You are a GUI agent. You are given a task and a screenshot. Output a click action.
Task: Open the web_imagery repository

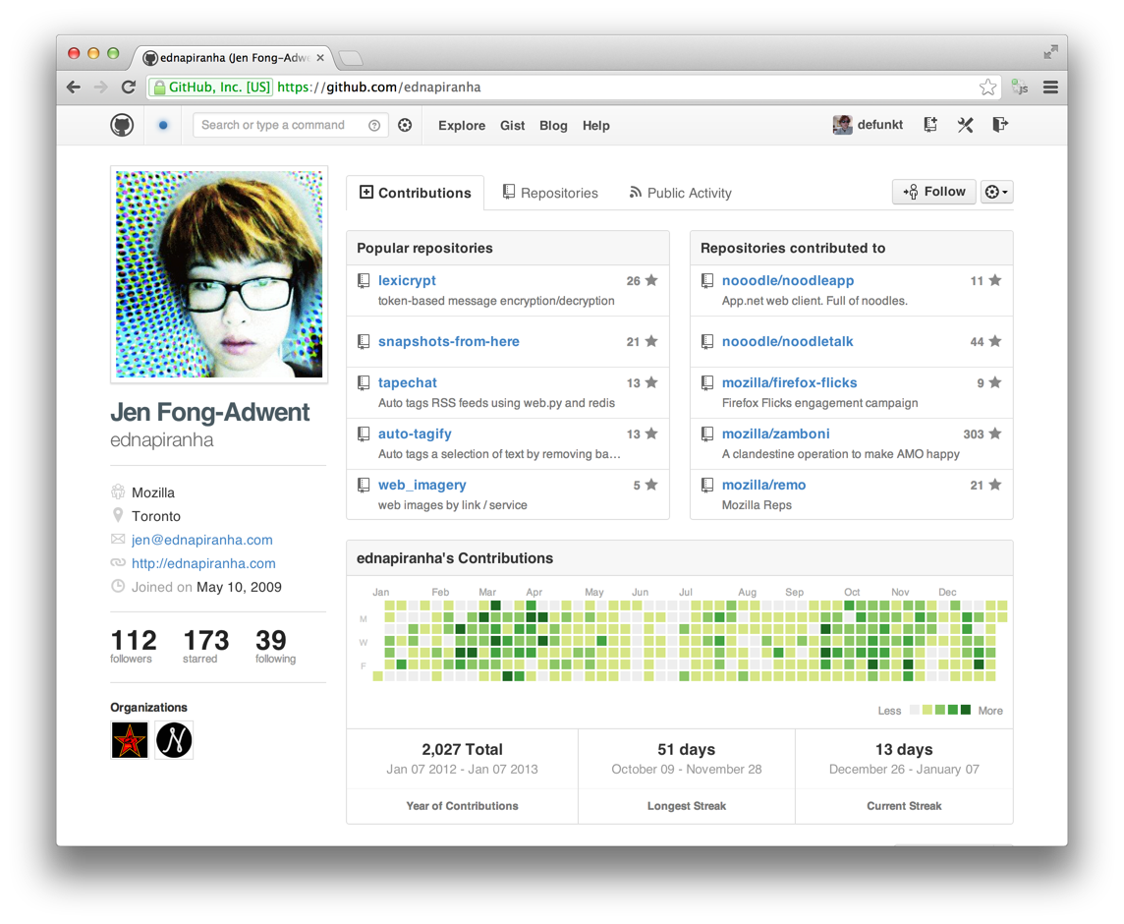[422, 485]
